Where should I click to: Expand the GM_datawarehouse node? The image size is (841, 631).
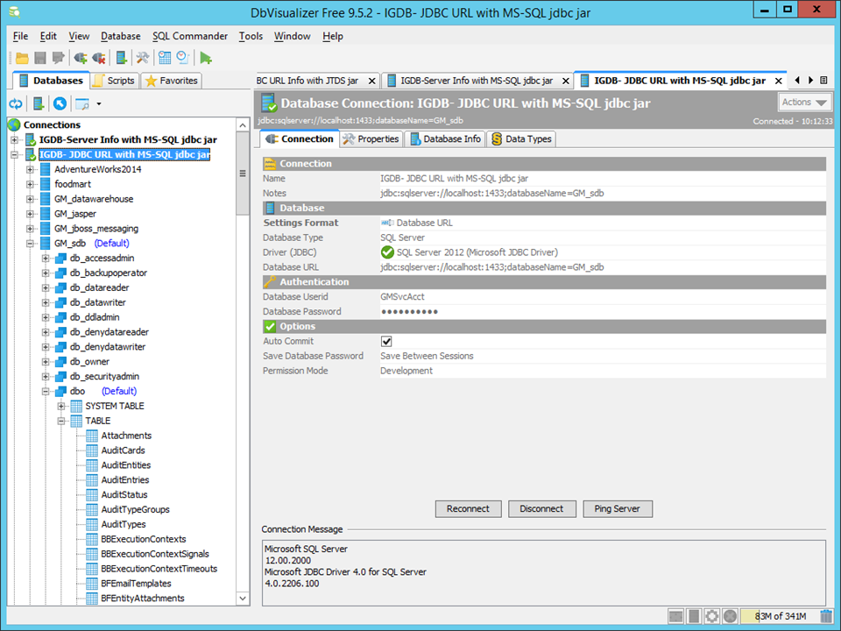(x=30, y=199)
